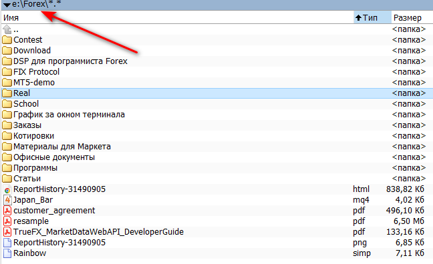Viewport: 433px width, 264px height.
Task: Click the 7,11 Кб size value
Action: point(410,253)
